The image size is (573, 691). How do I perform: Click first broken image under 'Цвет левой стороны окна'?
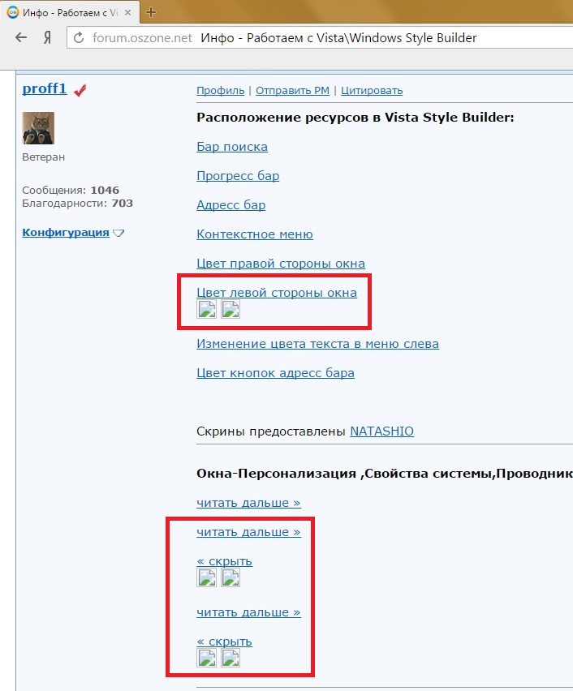click(206, 309)
